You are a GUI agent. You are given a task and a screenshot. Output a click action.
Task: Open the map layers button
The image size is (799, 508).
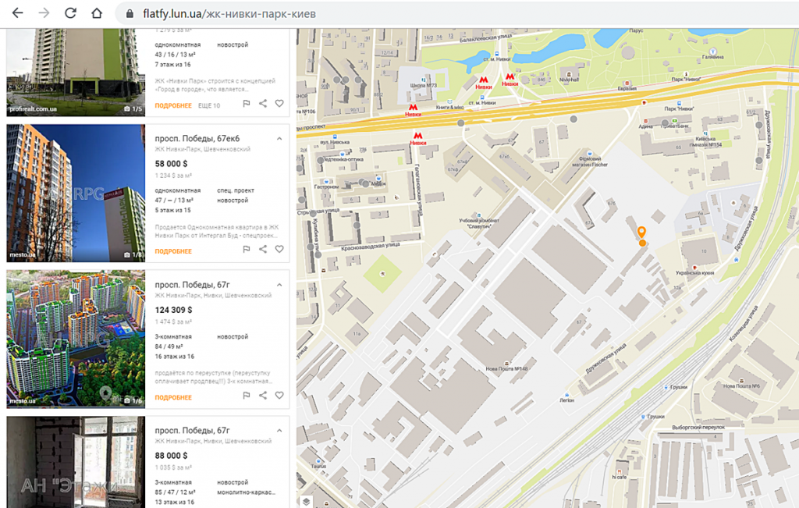[x=306, y=502]
